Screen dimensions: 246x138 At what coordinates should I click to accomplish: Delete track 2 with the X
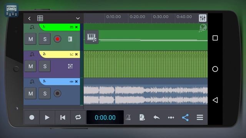[x=76, y=54]
